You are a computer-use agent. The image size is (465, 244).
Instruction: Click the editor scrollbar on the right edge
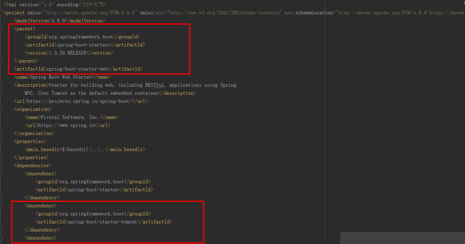click(x=463, y=119)
